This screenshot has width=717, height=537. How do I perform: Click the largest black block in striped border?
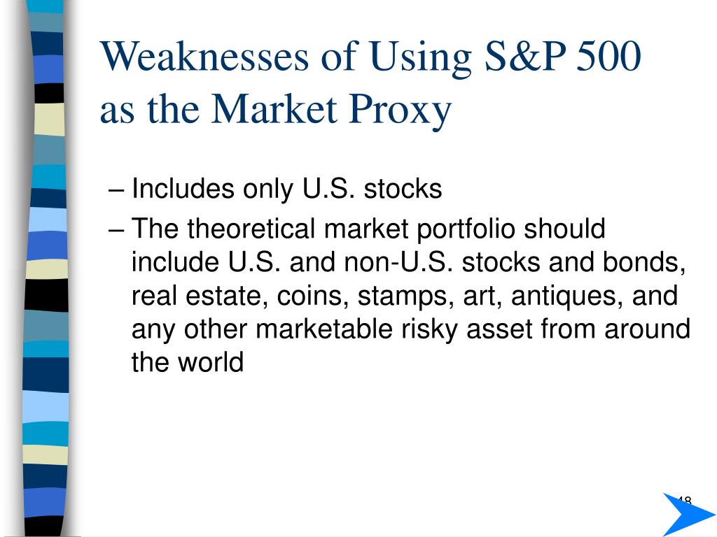click(x=46, y=295)
